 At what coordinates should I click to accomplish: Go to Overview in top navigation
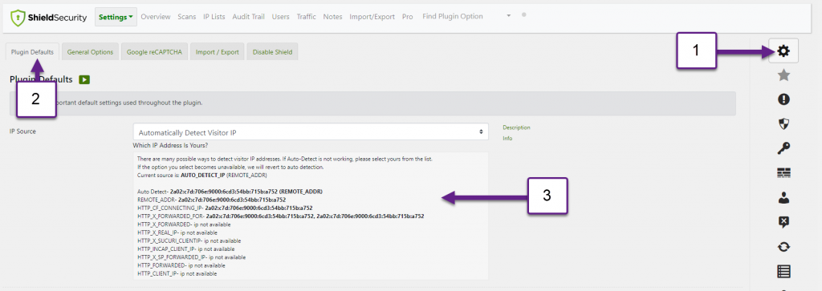[x=156, y=17]
